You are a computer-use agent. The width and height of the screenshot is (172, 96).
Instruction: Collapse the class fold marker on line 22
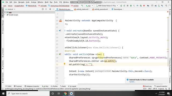click(64, 31)
